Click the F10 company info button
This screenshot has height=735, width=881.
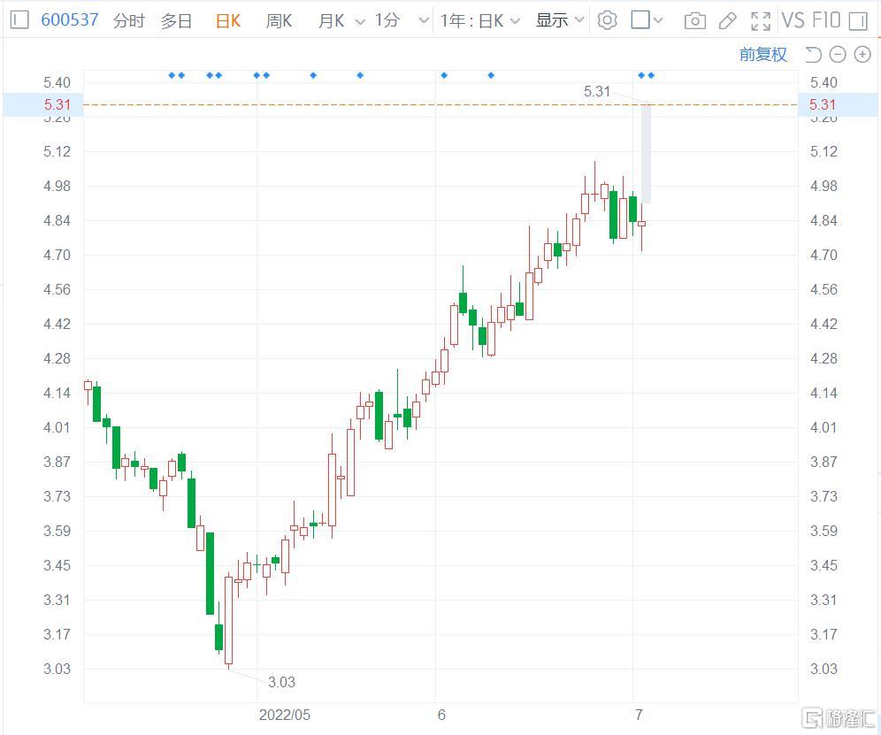click(824, 20)
